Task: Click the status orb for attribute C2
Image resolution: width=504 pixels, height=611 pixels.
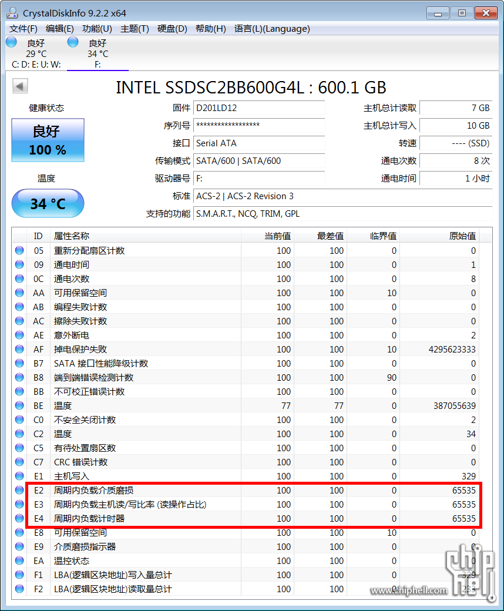Action: (x=19, y=434)
